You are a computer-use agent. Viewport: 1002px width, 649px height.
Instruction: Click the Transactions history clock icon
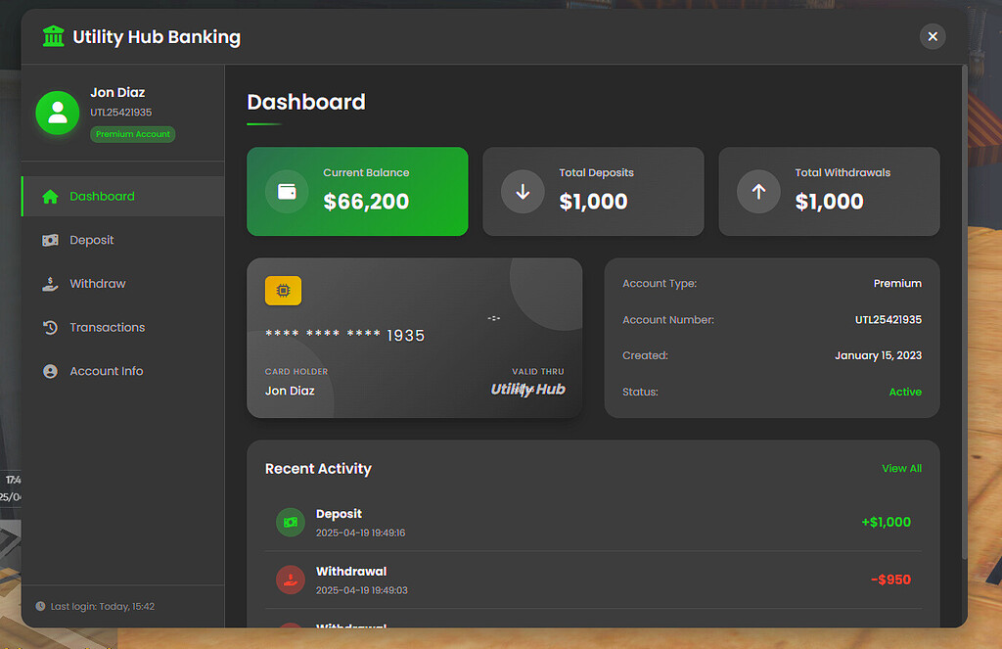51,327
